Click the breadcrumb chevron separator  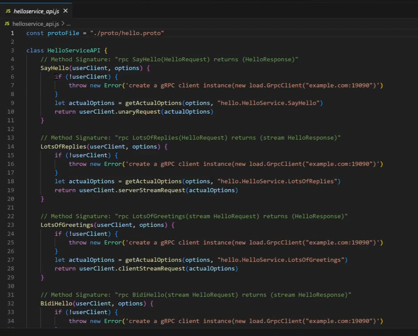point(63,23)
